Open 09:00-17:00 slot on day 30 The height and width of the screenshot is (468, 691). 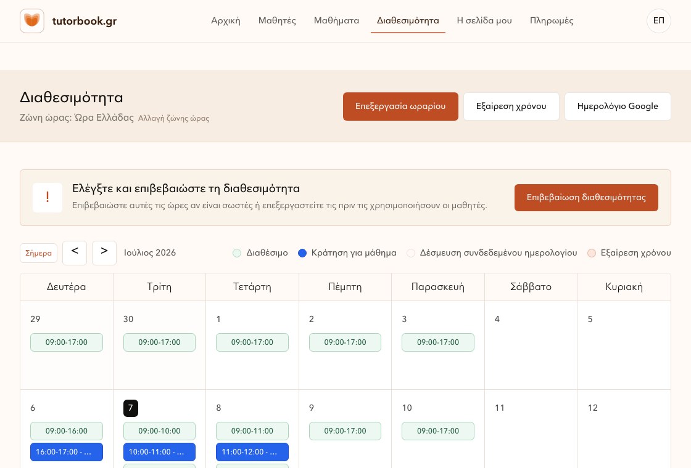[x=160, y=342]
